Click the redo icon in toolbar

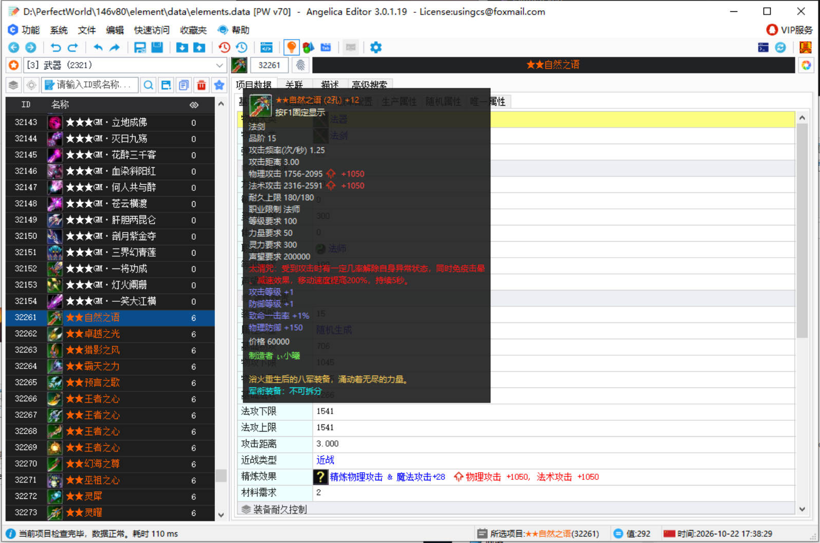[x=73, y=48]
